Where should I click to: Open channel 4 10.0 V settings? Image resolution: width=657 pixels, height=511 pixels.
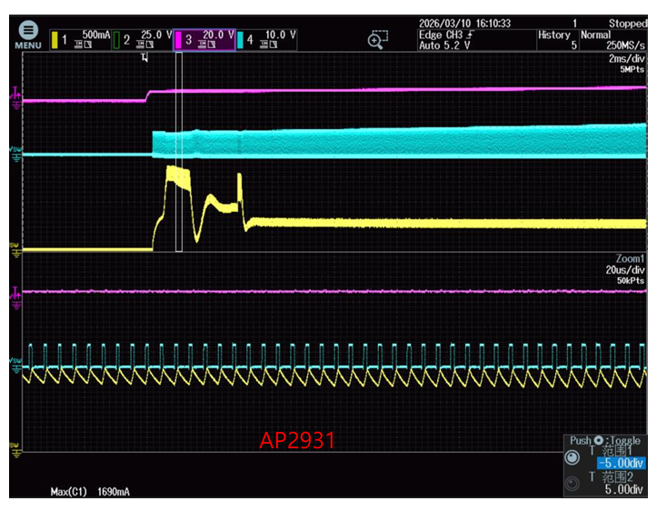pos(266,39)
